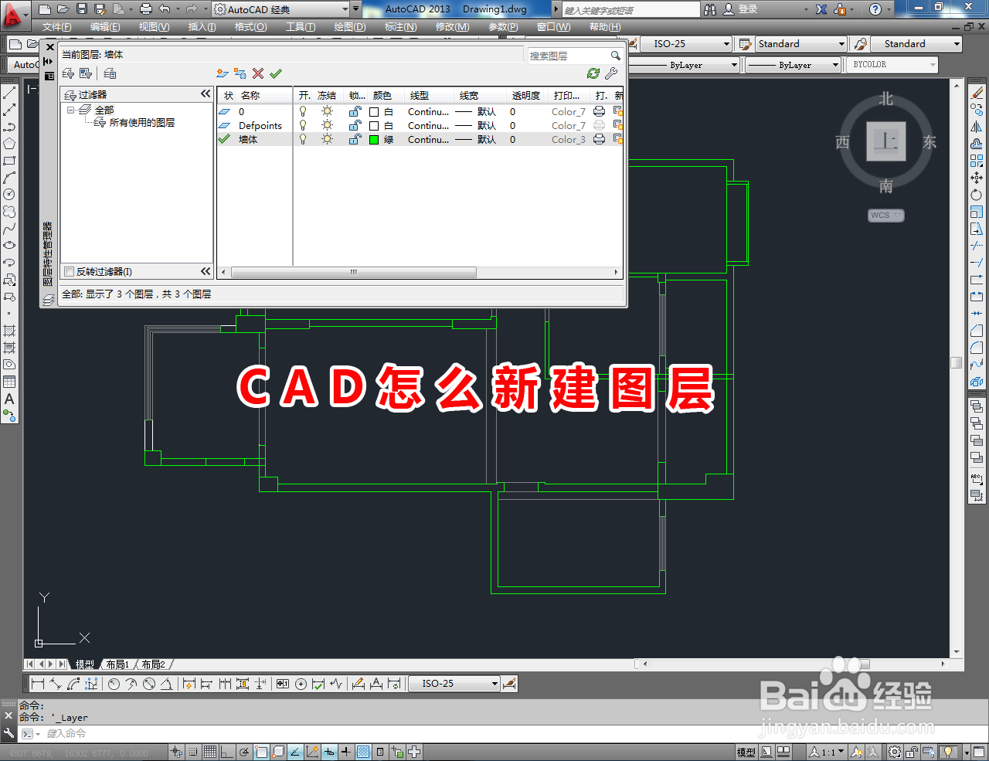Toggle on/off lightbulb for layer 0
The image size is (989, 761).
[303, 112]
